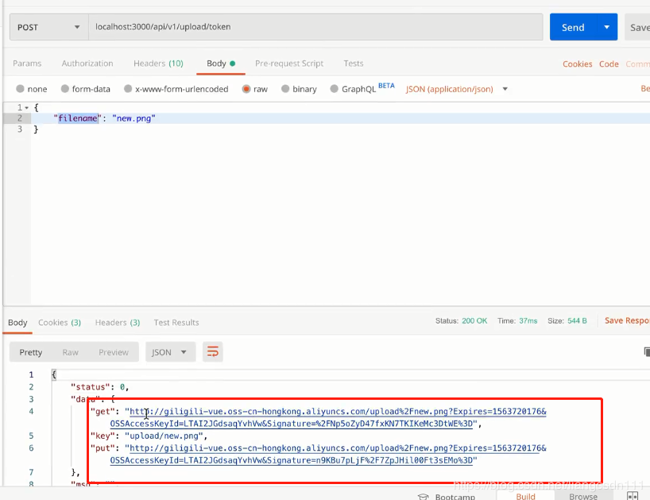Image resolution: width=650 pixels, height=500 pixels.
Task: Click the "put" URL link in response
Action: coord(327,454)
